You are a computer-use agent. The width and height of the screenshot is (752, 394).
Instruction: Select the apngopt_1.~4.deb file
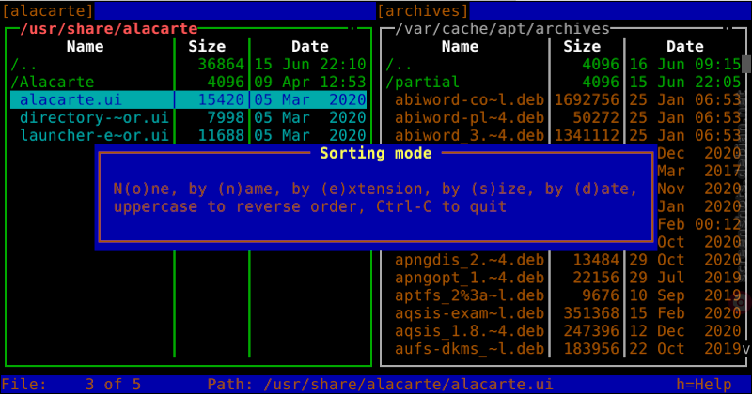[469, 277]
